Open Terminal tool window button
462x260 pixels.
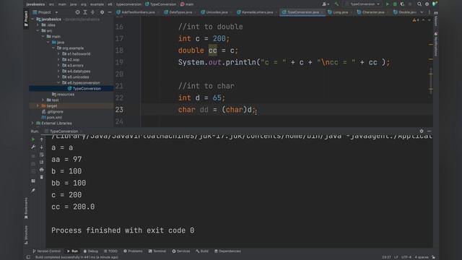157,251
